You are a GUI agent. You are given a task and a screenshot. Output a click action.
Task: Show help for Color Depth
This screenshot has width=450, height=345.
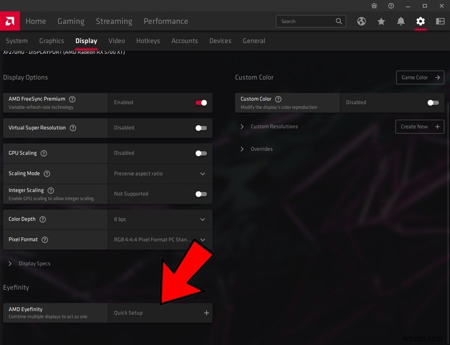42,219
